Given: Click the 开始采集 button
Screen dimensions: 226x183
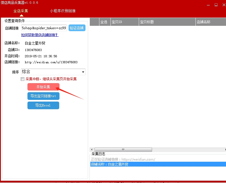Looking at the screenshot, I should pos(43,87).
